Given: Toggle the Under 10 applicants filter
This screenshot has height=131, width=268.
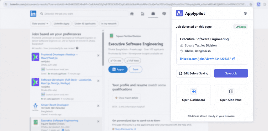Looking at the screenshot, I should [x=85, y=24].
